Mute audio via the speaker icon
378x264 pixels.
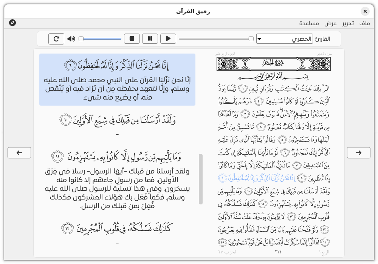[x=71, y=39]
